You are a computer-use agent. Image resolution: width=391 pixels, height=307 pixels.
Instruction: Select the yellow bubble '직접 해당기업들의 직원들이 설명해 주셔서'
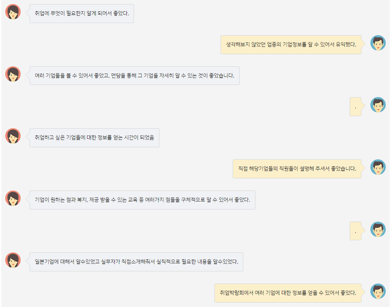(x=297, y=169)
